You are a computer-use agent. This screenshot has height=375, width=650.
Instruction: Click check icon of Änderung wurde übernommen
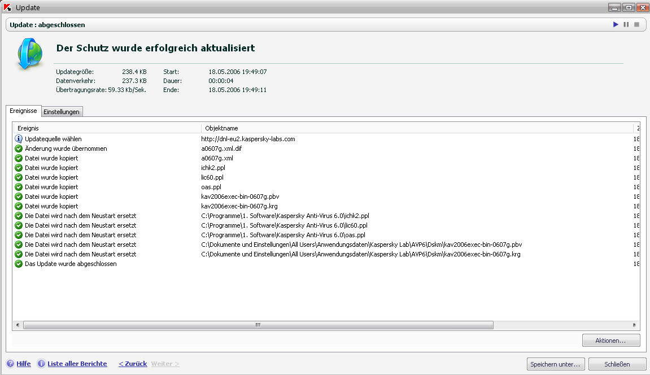[19, 149]
